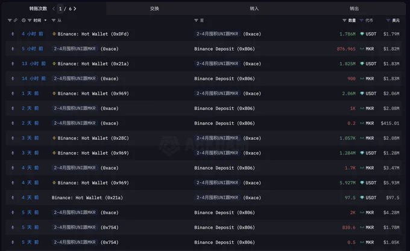Click the $3.47M USD value
The width and height of the screenshot is (410, 251).
point(391,168)
